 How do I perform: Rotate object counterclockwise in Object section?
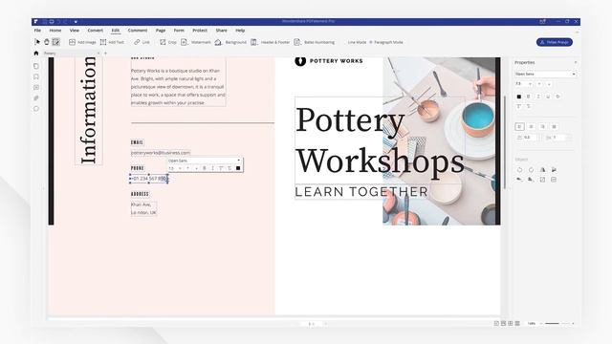519,170
